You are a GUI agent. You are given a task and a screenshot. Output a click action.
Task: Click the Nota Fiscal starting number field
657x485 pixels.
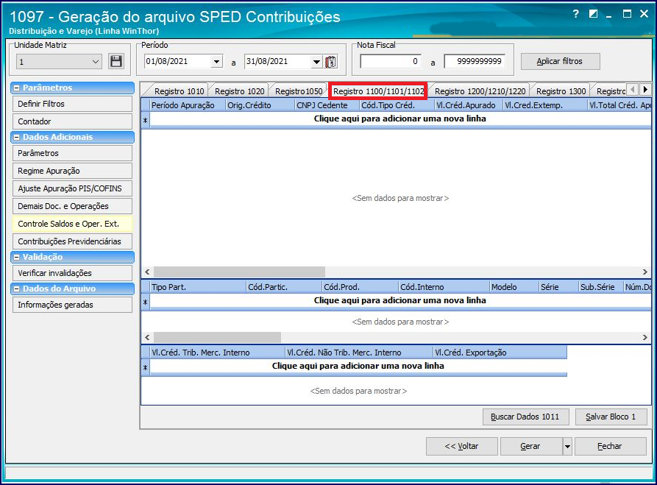(x=390, y=61)
